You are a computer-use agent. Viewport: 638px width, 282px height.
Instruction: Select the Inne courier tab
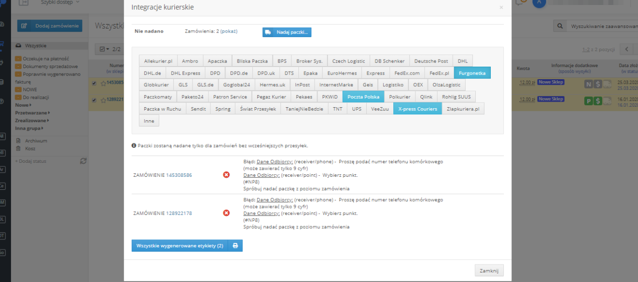tap(149, 121)
